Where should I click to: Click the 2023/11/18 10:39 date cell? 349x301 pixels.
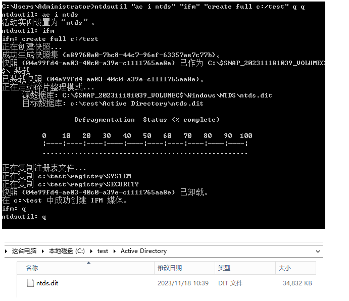[x=183, y=283]
